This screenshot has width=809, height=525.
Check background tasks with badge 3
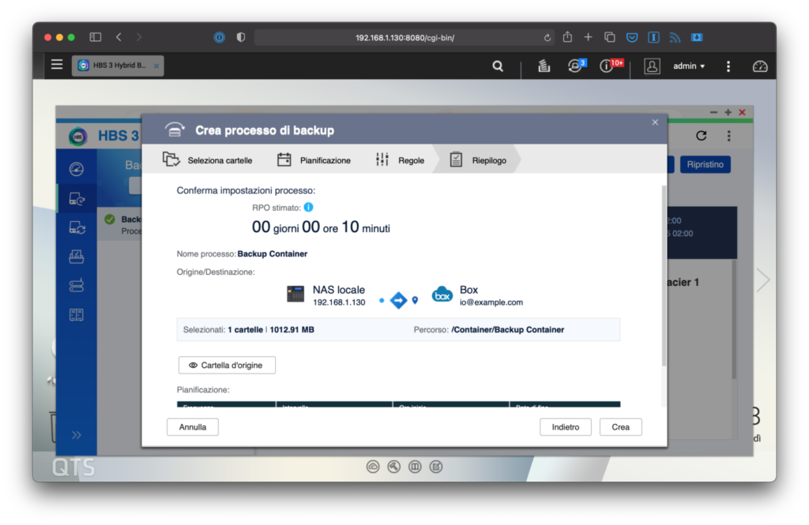(x=575, y=66)
